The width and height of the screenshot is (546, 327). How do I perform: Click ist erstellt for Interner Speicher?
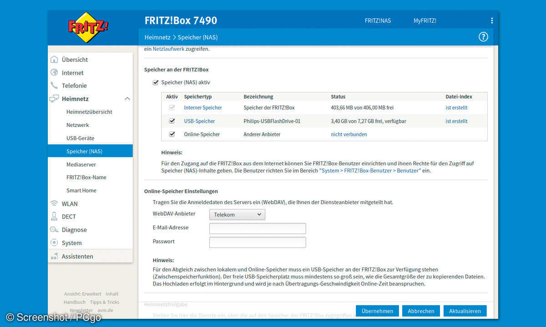point(456,108)
